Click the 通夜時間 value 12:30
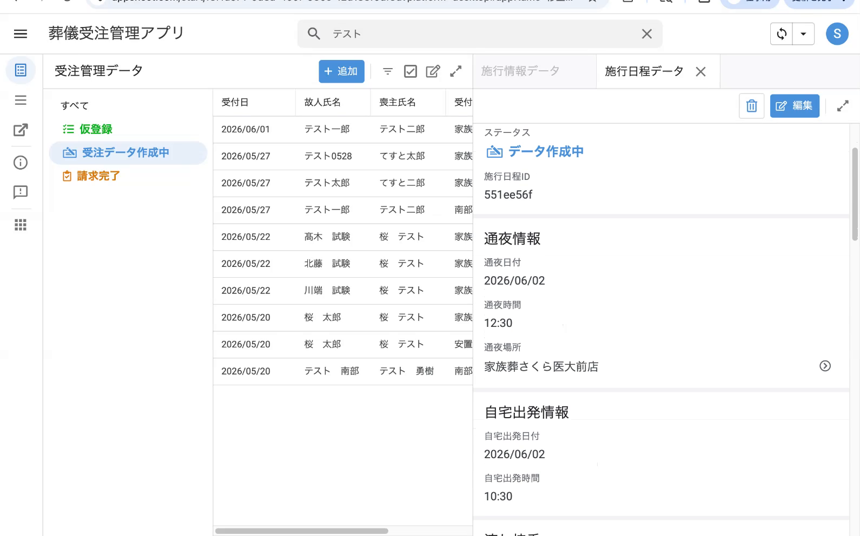 pos(498,323)
